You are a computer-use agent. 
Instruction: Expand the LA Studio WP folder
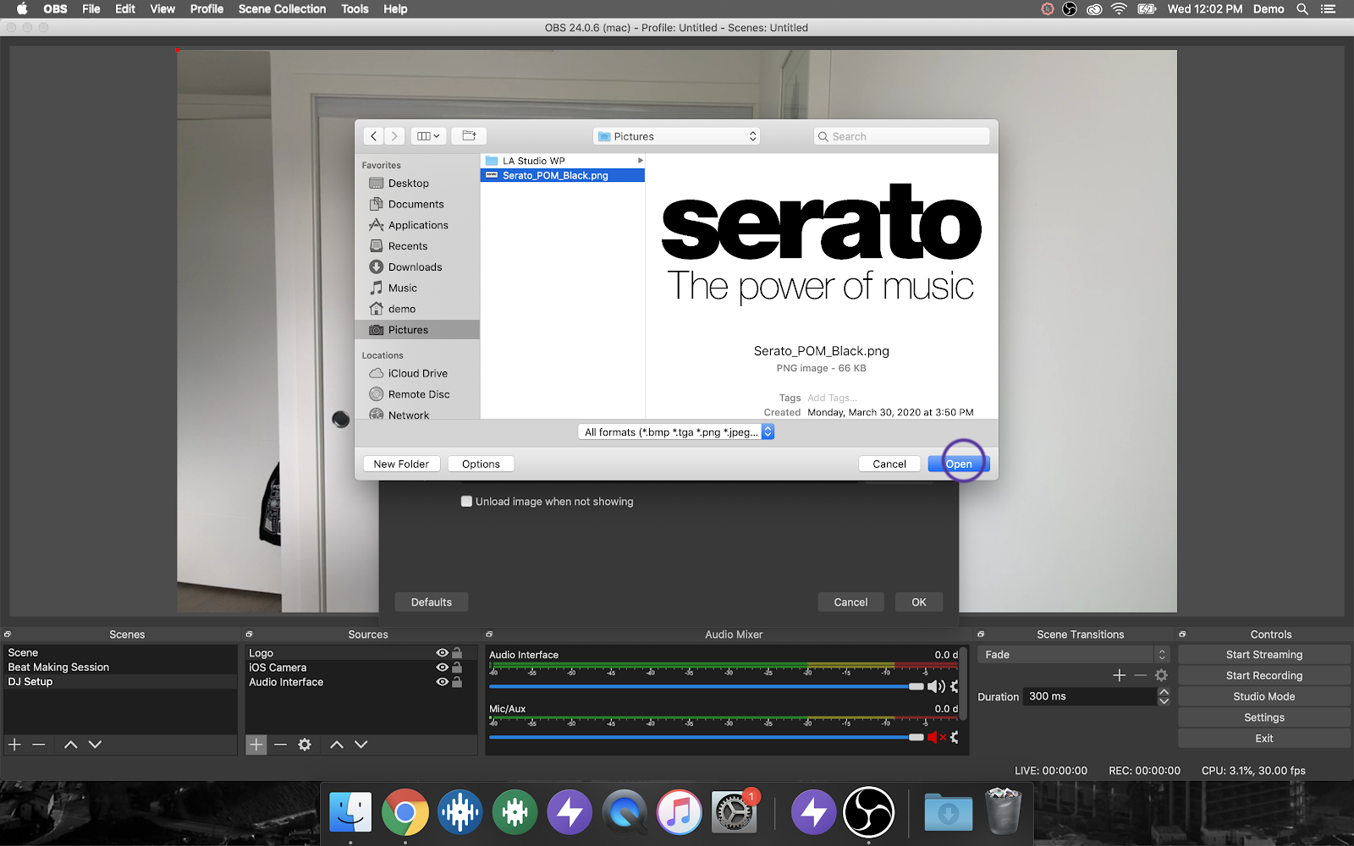click(x=641, y=161)
